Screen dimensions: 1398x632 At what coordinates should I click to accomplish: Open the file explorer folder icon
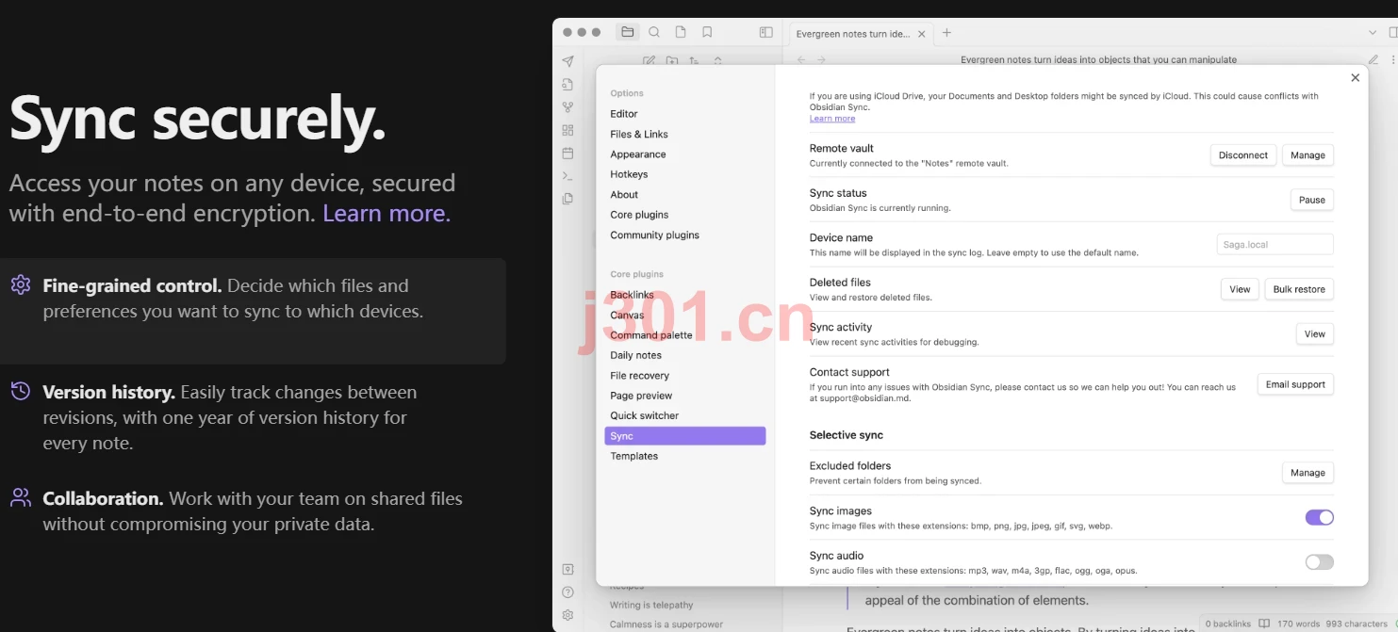tap(628, 32)
